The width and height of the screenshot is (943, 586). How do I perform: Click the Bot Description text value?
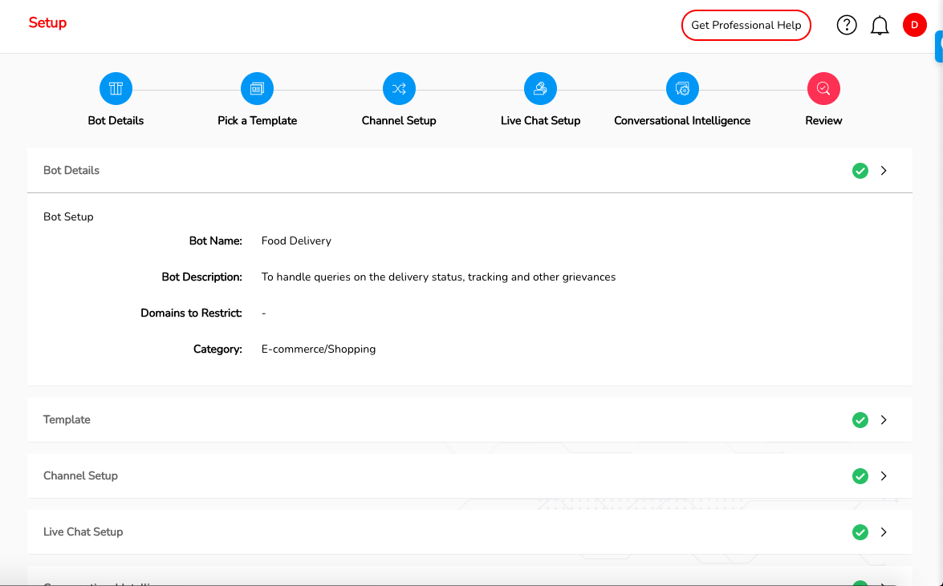click(x=438, y=277)
